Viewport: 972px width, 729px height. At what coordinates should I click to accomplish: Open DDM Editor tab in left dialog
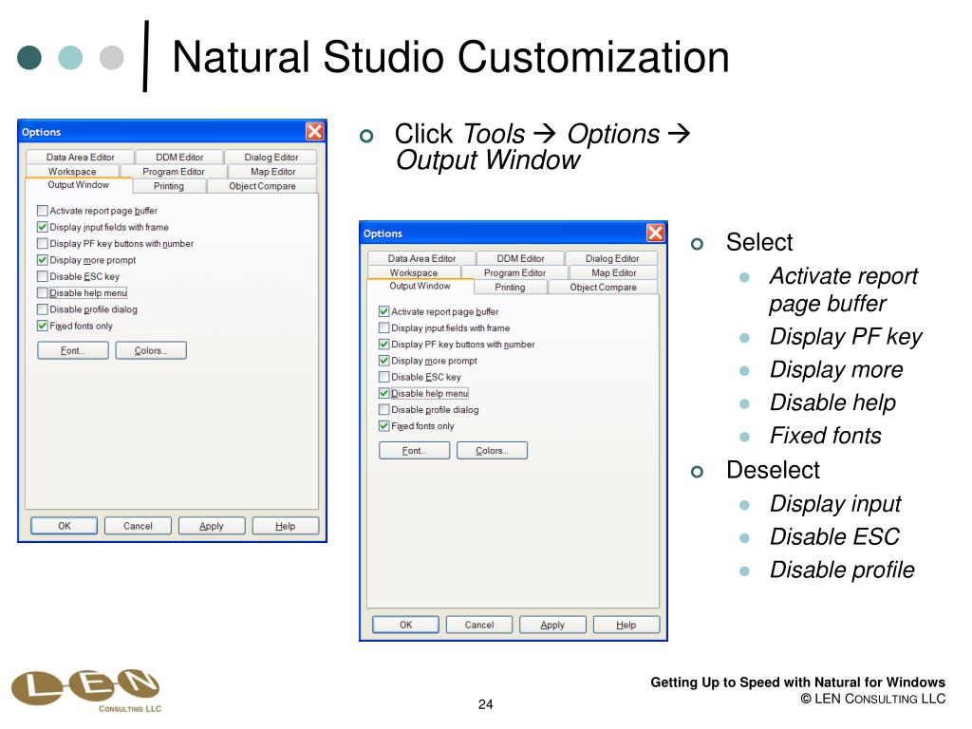tap(179, 157)
